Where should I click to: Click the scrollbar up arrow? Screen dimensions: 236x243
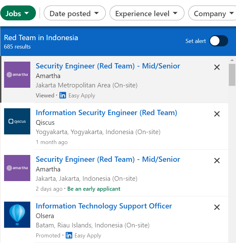click(x=232, y=60)
